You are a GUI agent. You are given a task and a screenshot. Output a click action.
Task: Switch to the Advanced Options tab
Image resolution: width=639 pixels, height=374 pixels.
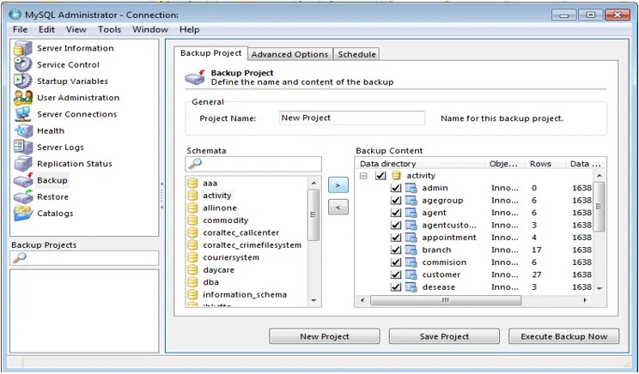(289, 54)
